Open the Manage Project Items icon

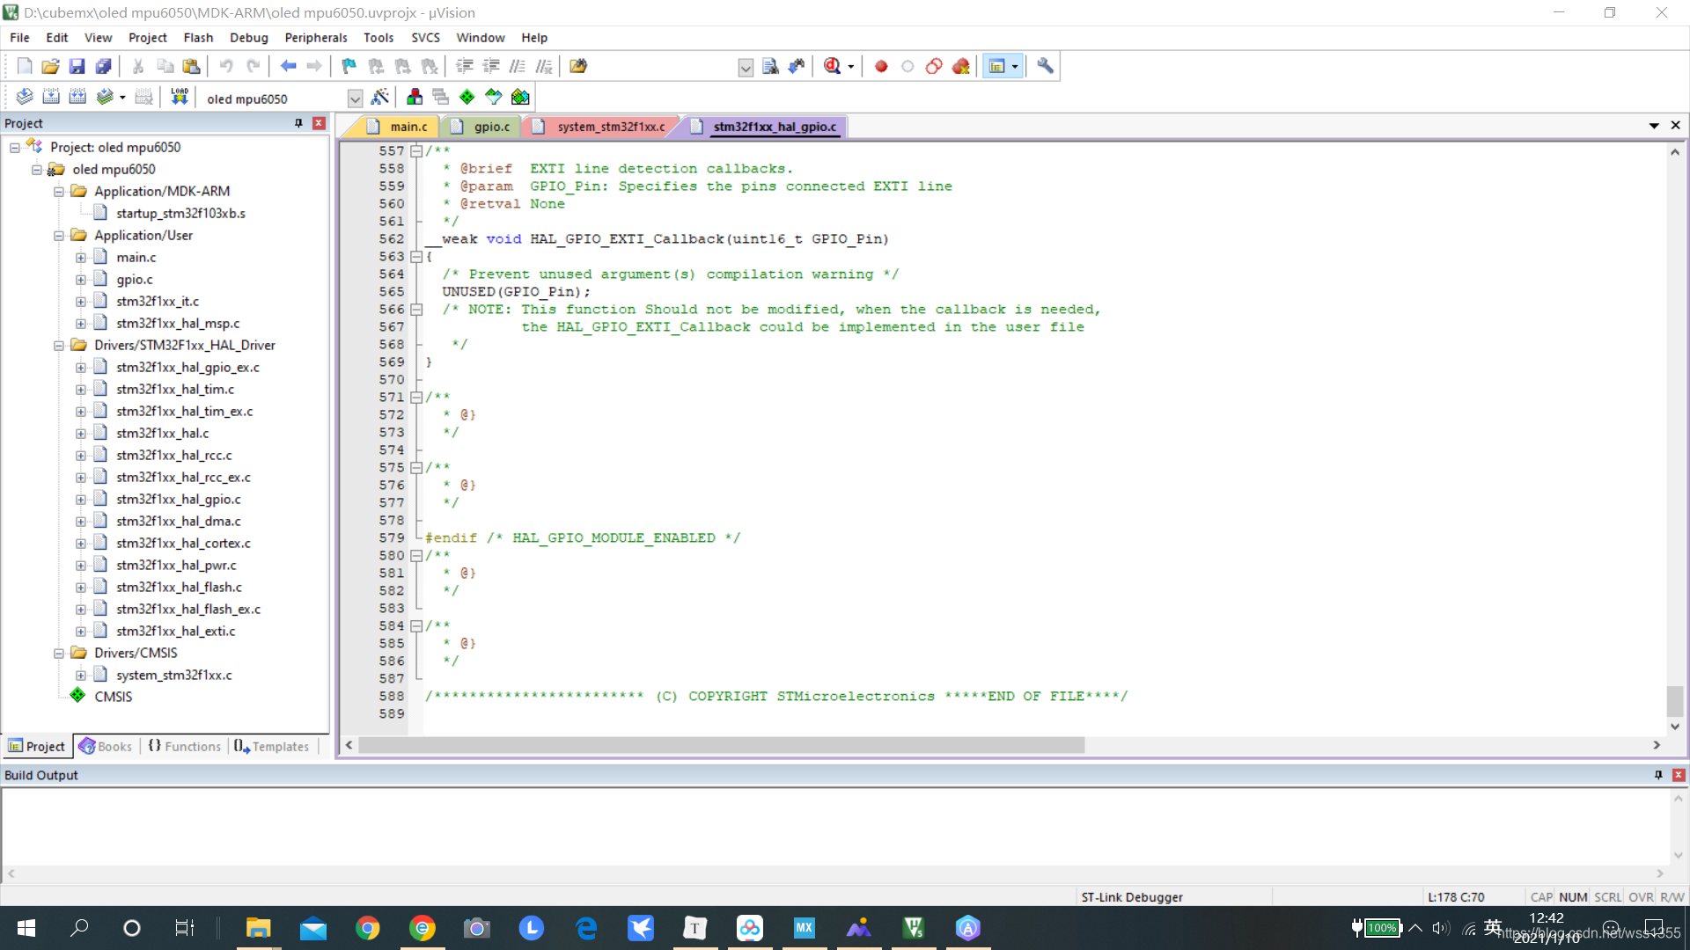click(x=415, y=97)
